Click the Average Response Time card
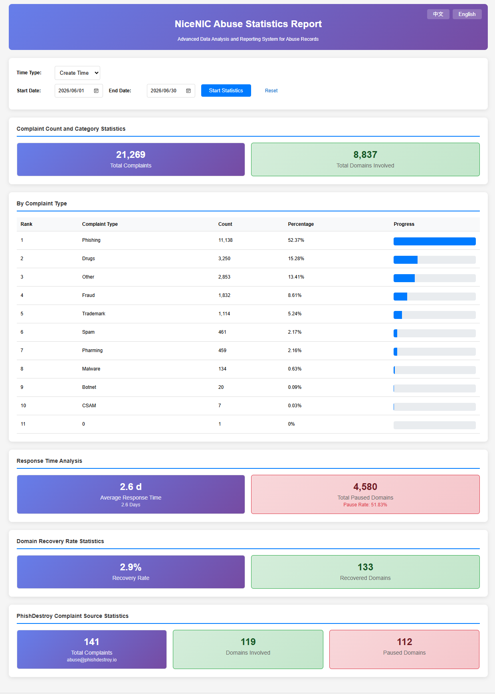 click(131, 494)
